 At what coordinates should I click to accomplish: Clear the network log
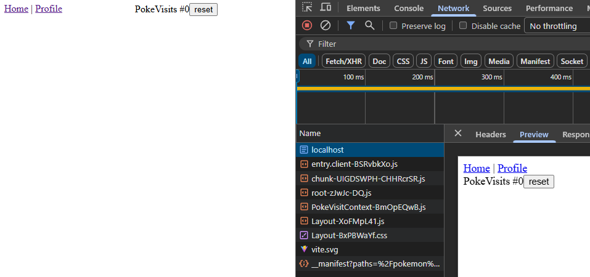coord(326,25)
